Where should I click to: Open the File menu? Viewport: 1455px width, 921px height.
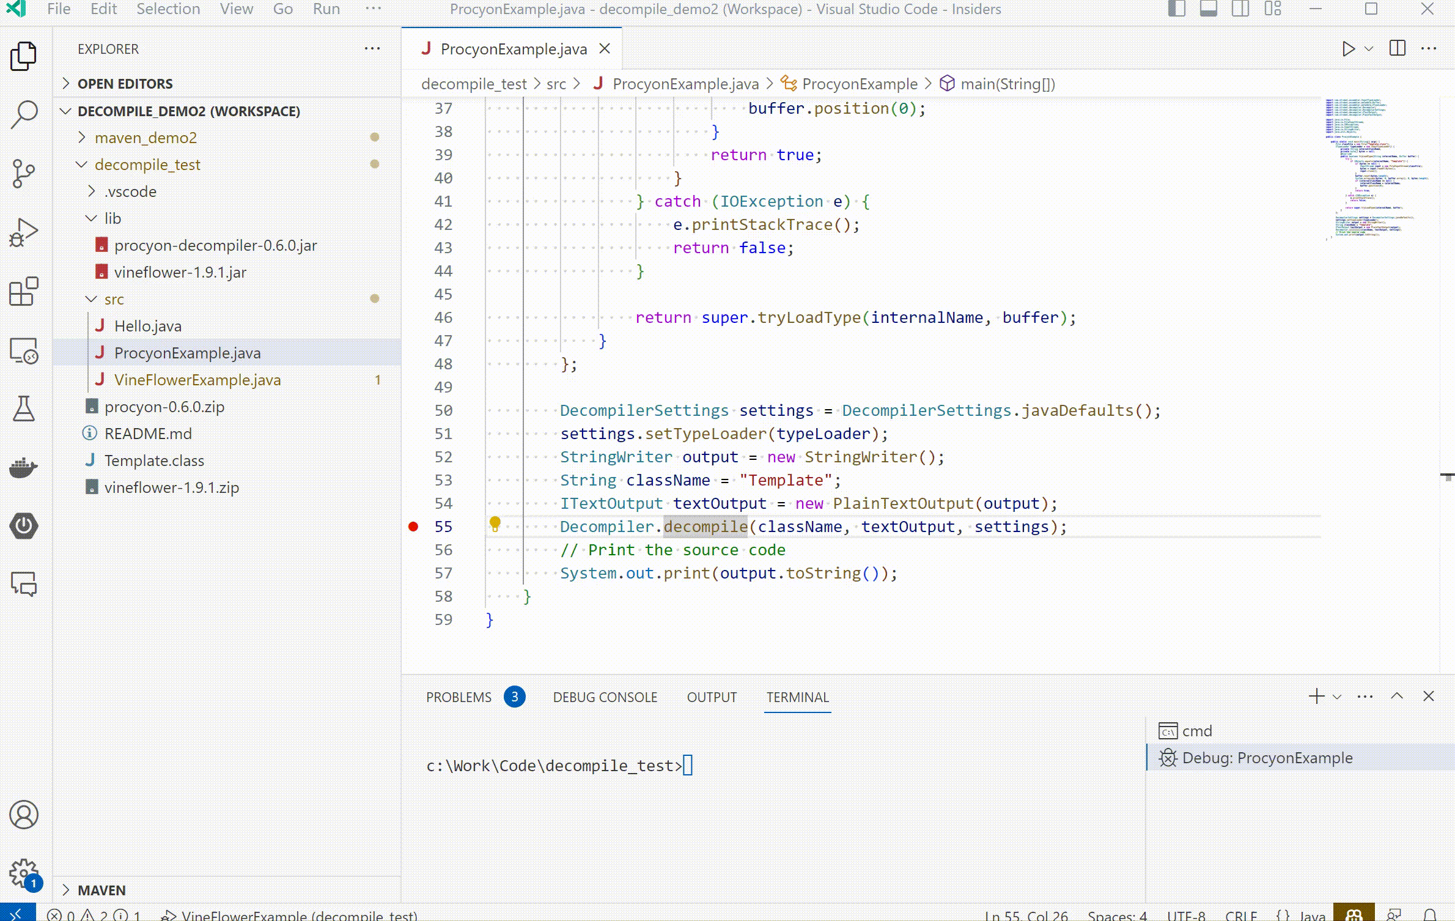coord(59,9)
